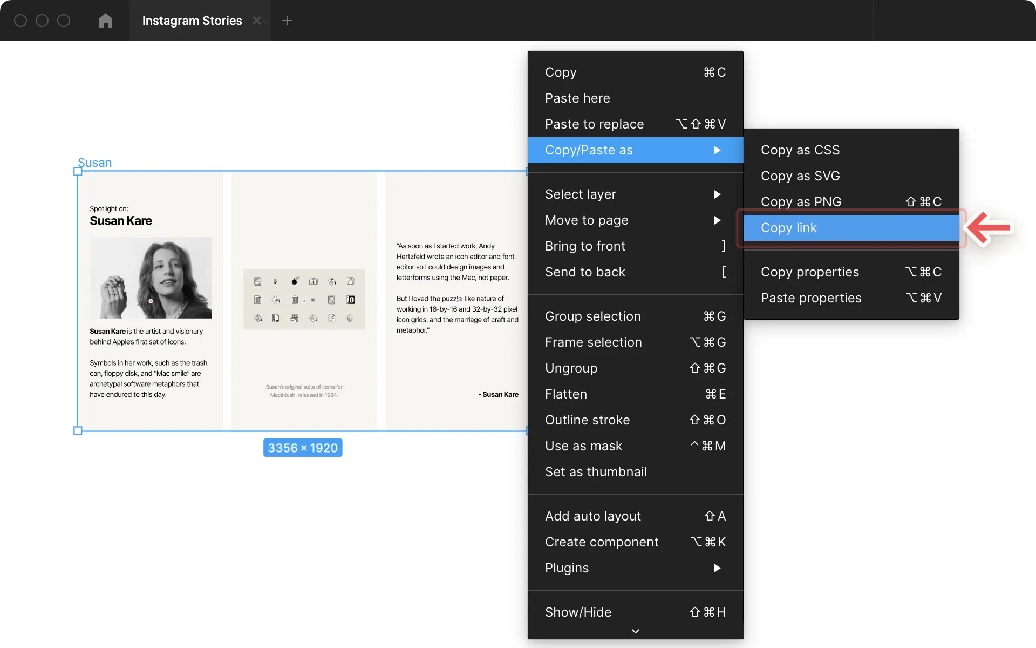Viewport: 1036px width, 648px height.
Task: Click Paste here in the context menu
Action: tap(577, 98)
